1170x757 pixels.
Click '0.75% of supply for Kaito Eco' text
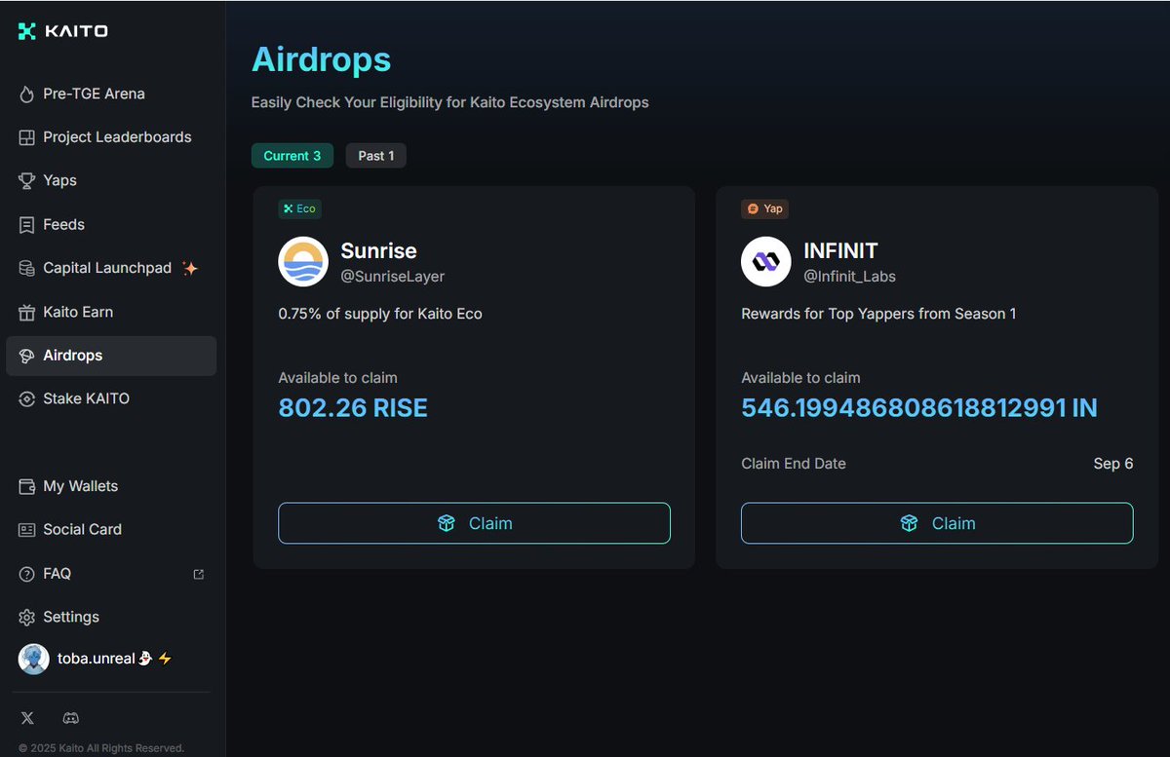click(380, 314)
